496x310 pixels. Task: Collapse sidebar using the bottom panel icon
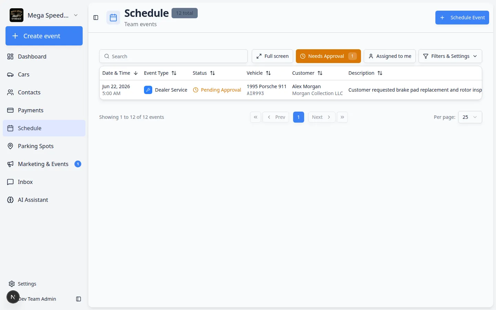pyautogui.click(x=79, y=299)
